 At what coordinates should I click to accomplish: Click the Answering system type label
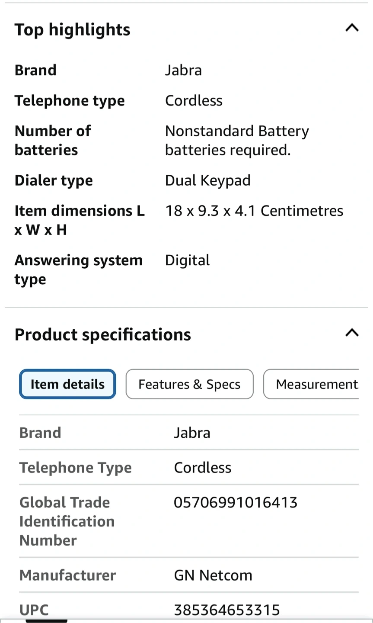pos(78,270)
